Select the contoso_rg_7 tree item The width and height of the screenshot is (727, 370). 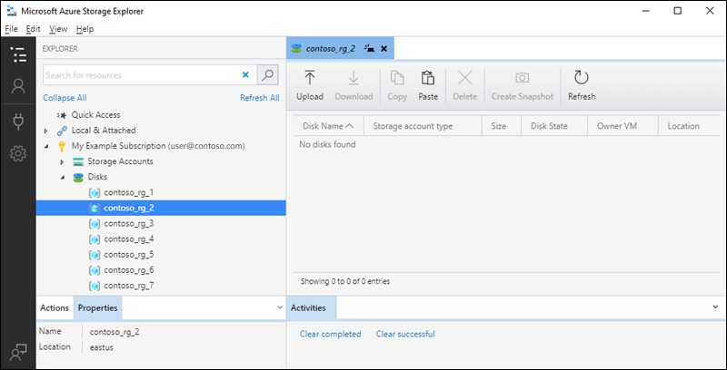coord(161,286)
